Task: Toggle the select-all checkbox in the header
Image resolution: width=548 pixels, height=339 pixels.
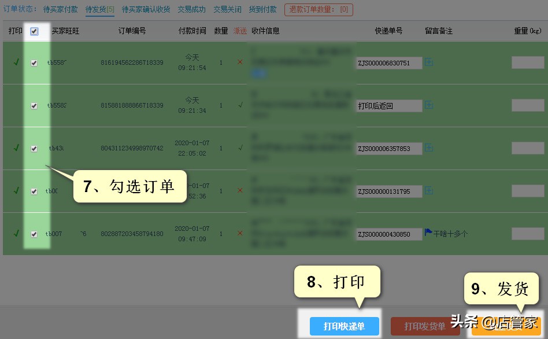Action: (x=35, y=32)
